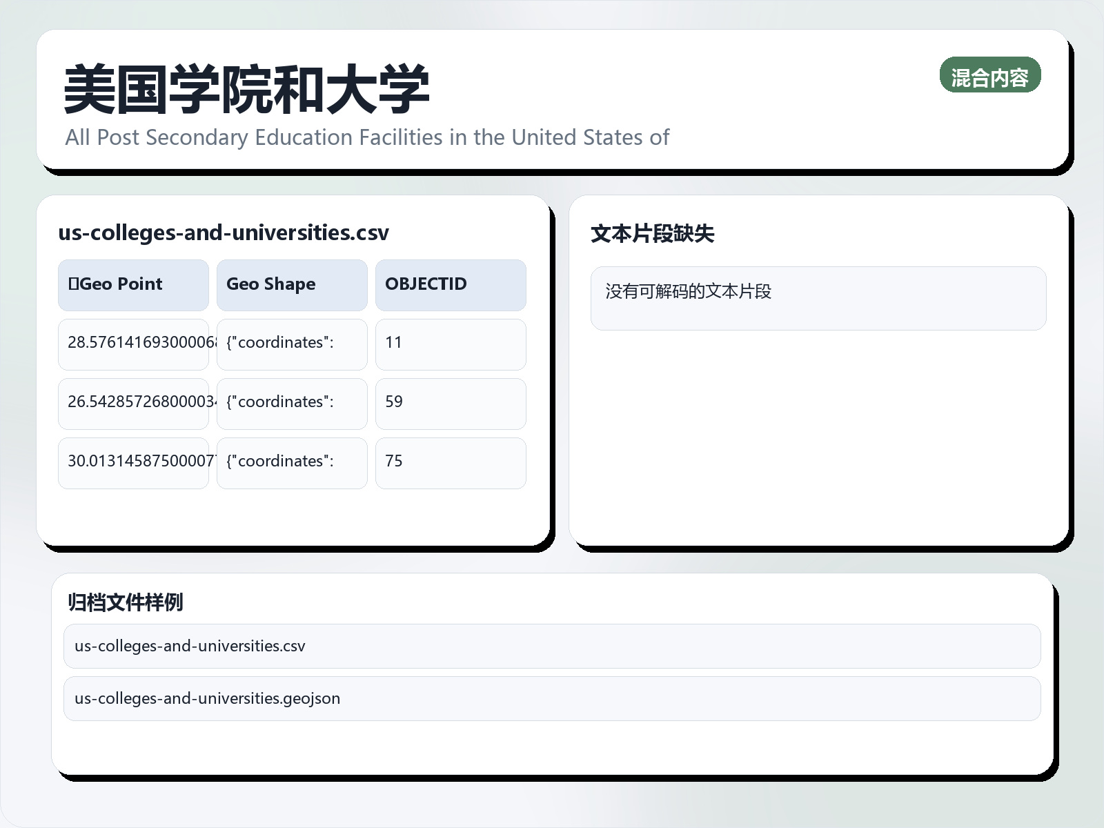
Task: Open the us-colleges-and-universities.csv archive entry
Action: tap(552, 646)
